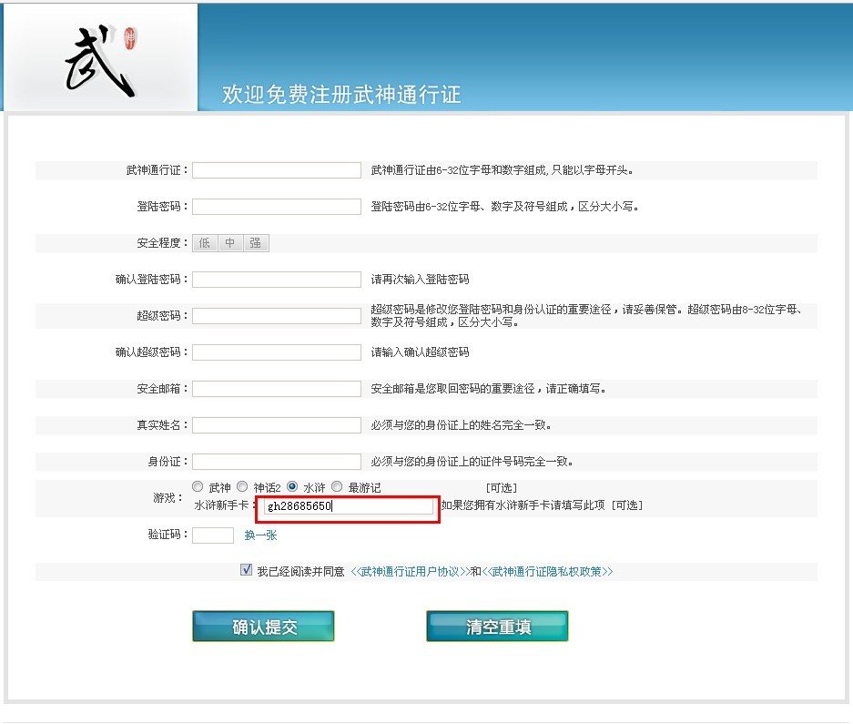Click inside the 武神通行证 account input field
The height and width of the screenshot is (724, 853).
[276, 169]
